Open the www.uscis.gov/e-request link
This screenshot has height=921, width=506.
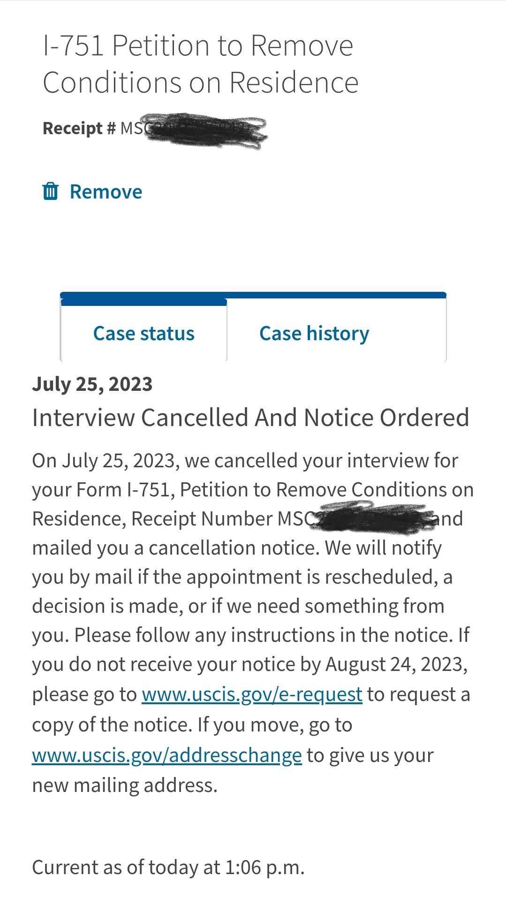coord(252,694)
